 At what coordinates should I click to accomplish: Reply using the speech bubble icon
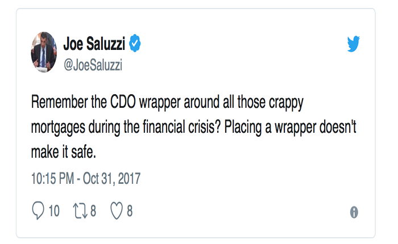click(38, 211)
